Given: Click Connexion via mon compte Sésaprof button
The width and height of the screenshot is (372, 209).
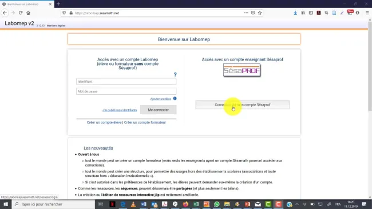Looking at the screenshot, I should (x=243, y=105).
